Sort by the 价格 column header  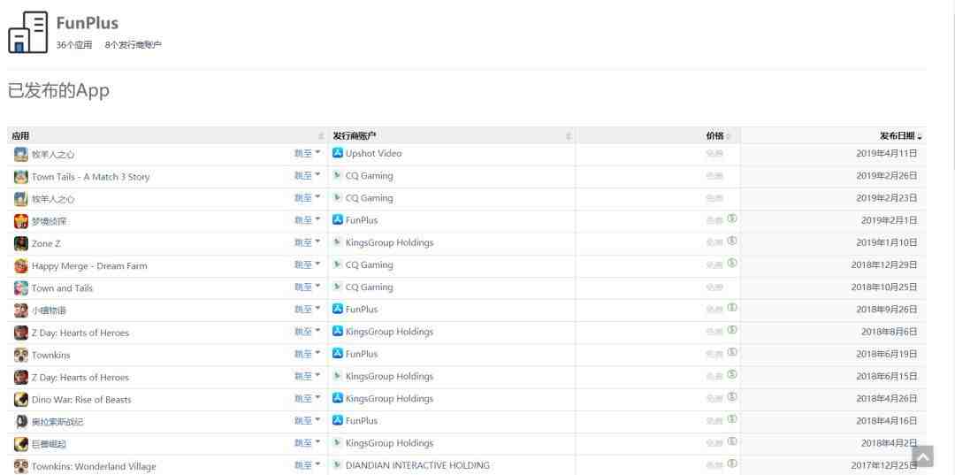658,136
